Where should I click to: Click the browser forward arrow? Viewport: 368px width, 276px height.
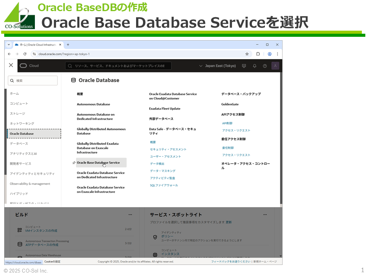[x=17, y=54]
